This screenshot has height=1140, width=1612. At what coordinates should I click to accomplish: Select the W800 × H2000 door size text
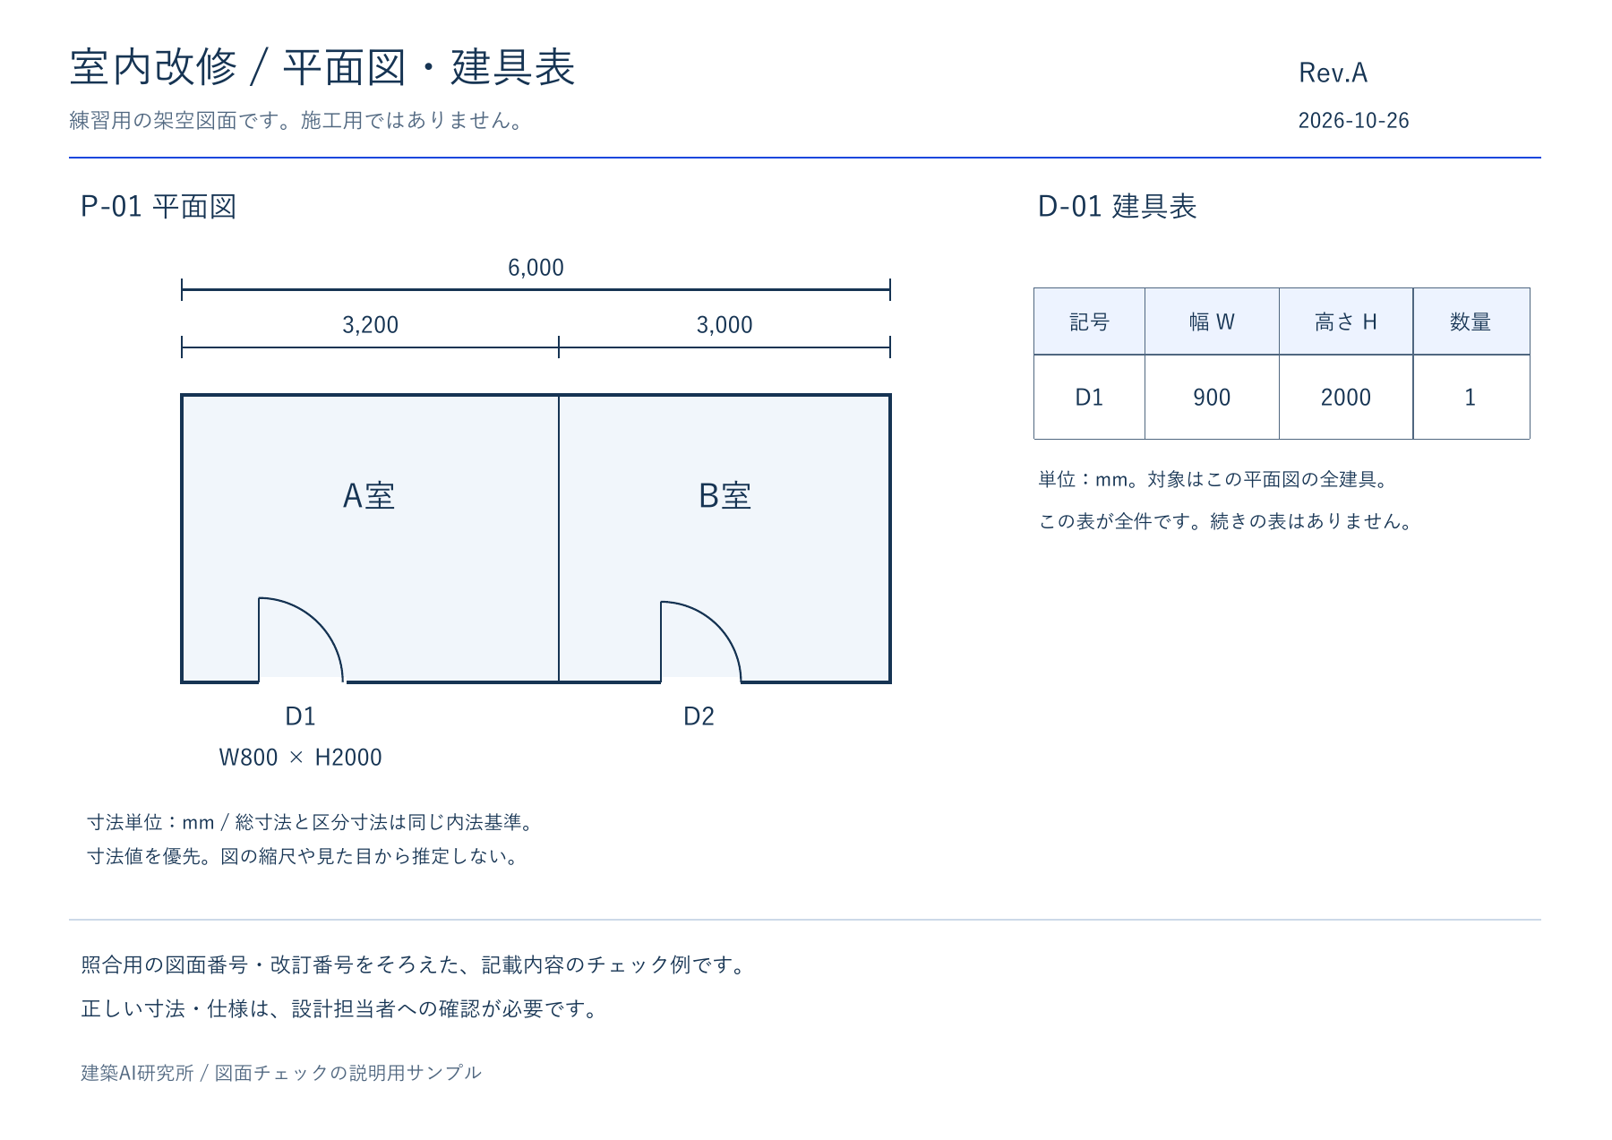[x=300, y=757]
